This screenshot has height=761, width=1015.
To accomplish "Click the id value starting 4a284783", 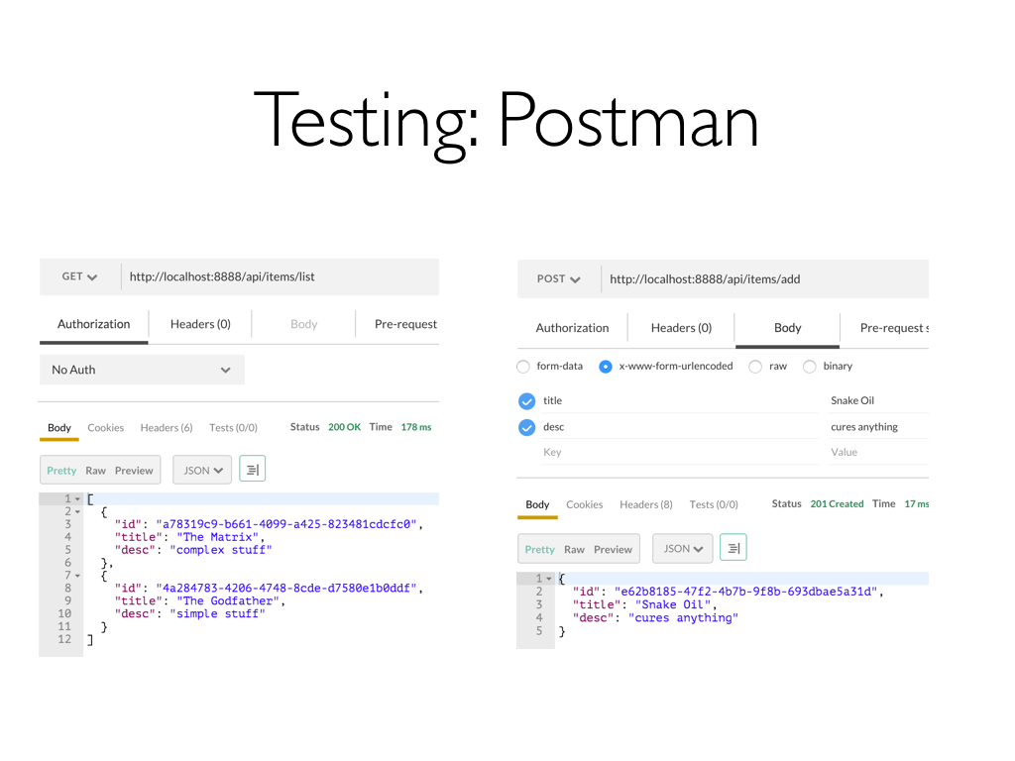I will 286,589.
